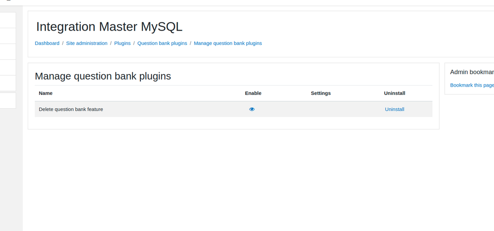This screenshot has width=494, height=231.
Task: Click the Name column header
Action: (x=45, y=93)
